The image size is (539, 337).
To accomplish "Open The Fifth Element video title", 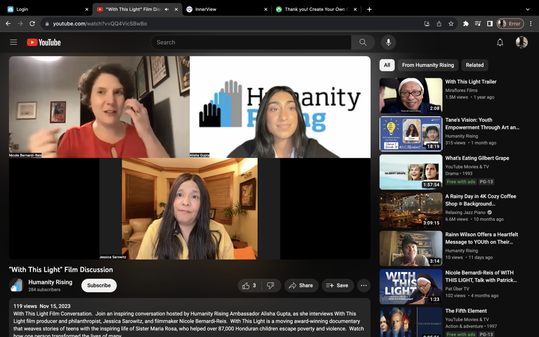I will click(x=466, y=311).
